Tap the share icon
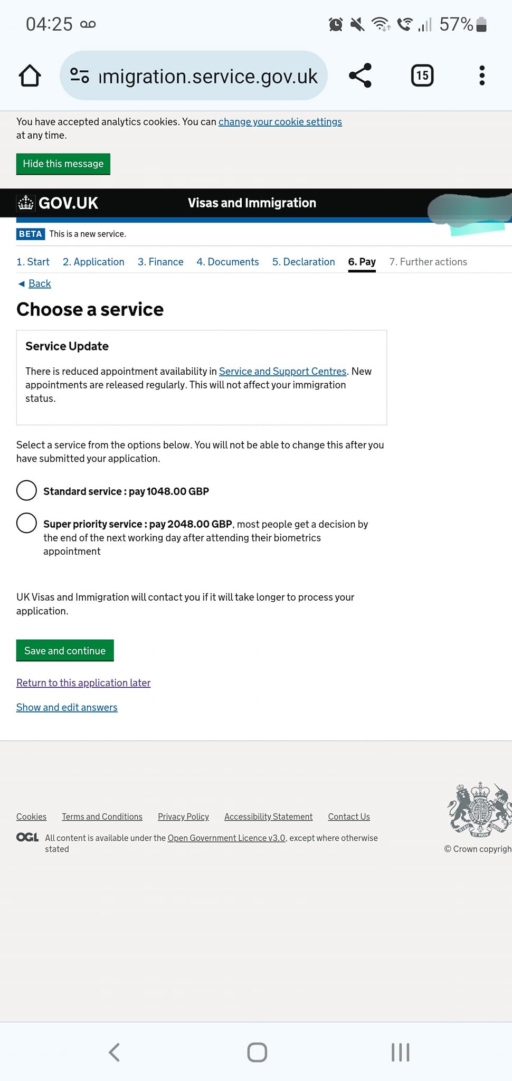 click(x=361, y=75)
